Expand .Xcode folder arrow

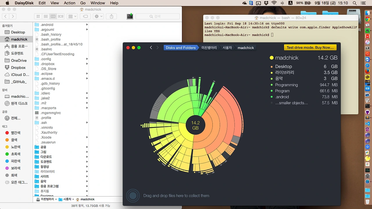pos(87,137)
